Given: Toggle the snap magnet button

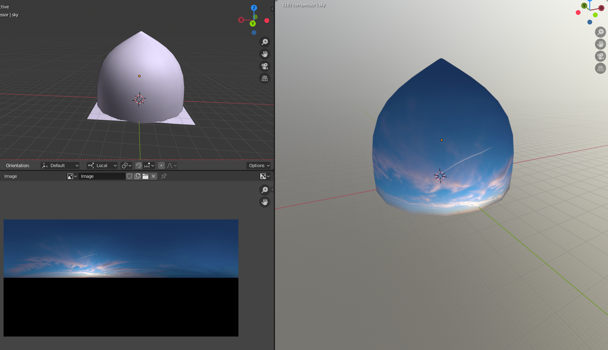Looking at the screenshot, I should click(139, 165).
